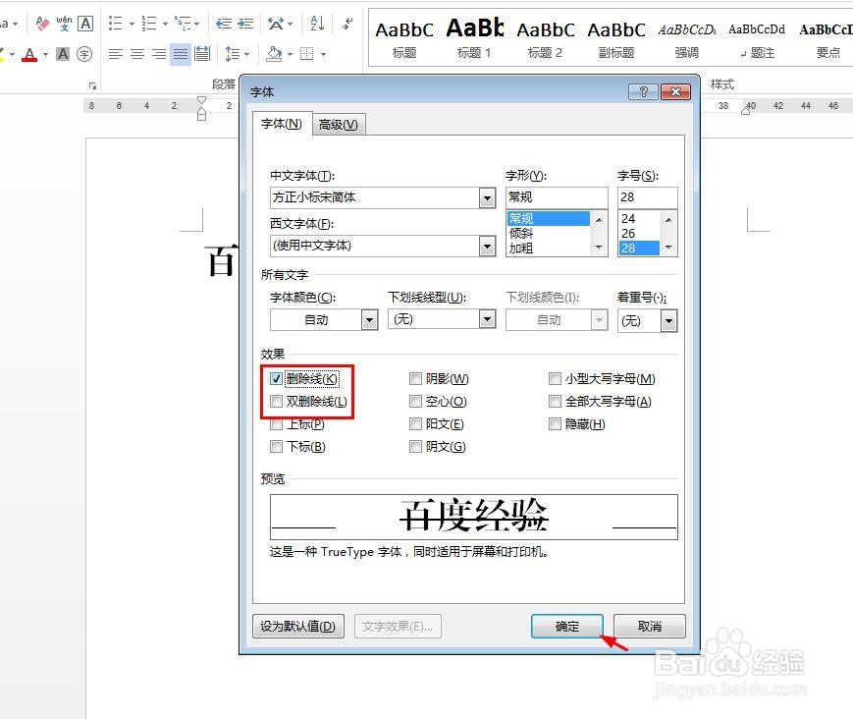Screen dimensions: 853x719
Task: Open Line Spacing dropdown arrow
Action: click(x=247, y=54)
